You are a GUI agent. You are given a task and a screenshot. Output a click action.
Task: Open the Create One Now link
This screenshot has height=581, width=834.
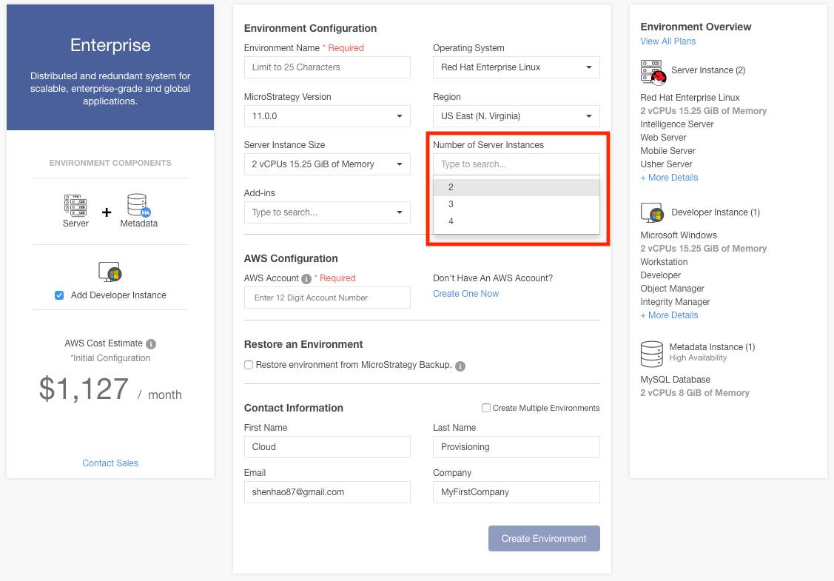[x=465, y=294]
